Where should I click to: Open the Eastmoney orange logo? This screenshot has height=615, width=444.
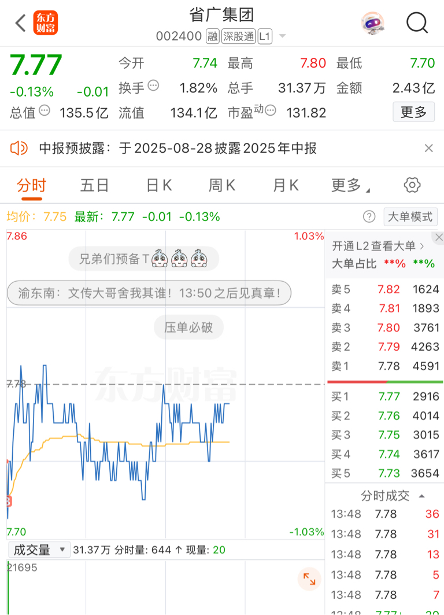(46, 23)
